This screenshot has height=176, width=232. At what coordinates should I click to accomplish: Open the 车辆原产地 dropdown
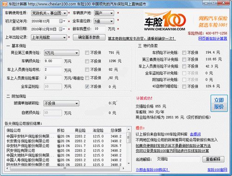tap(104, 13)
